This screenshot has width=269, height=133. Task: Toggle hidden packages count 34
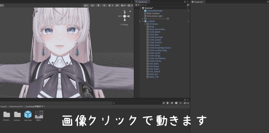pos(186,103)
